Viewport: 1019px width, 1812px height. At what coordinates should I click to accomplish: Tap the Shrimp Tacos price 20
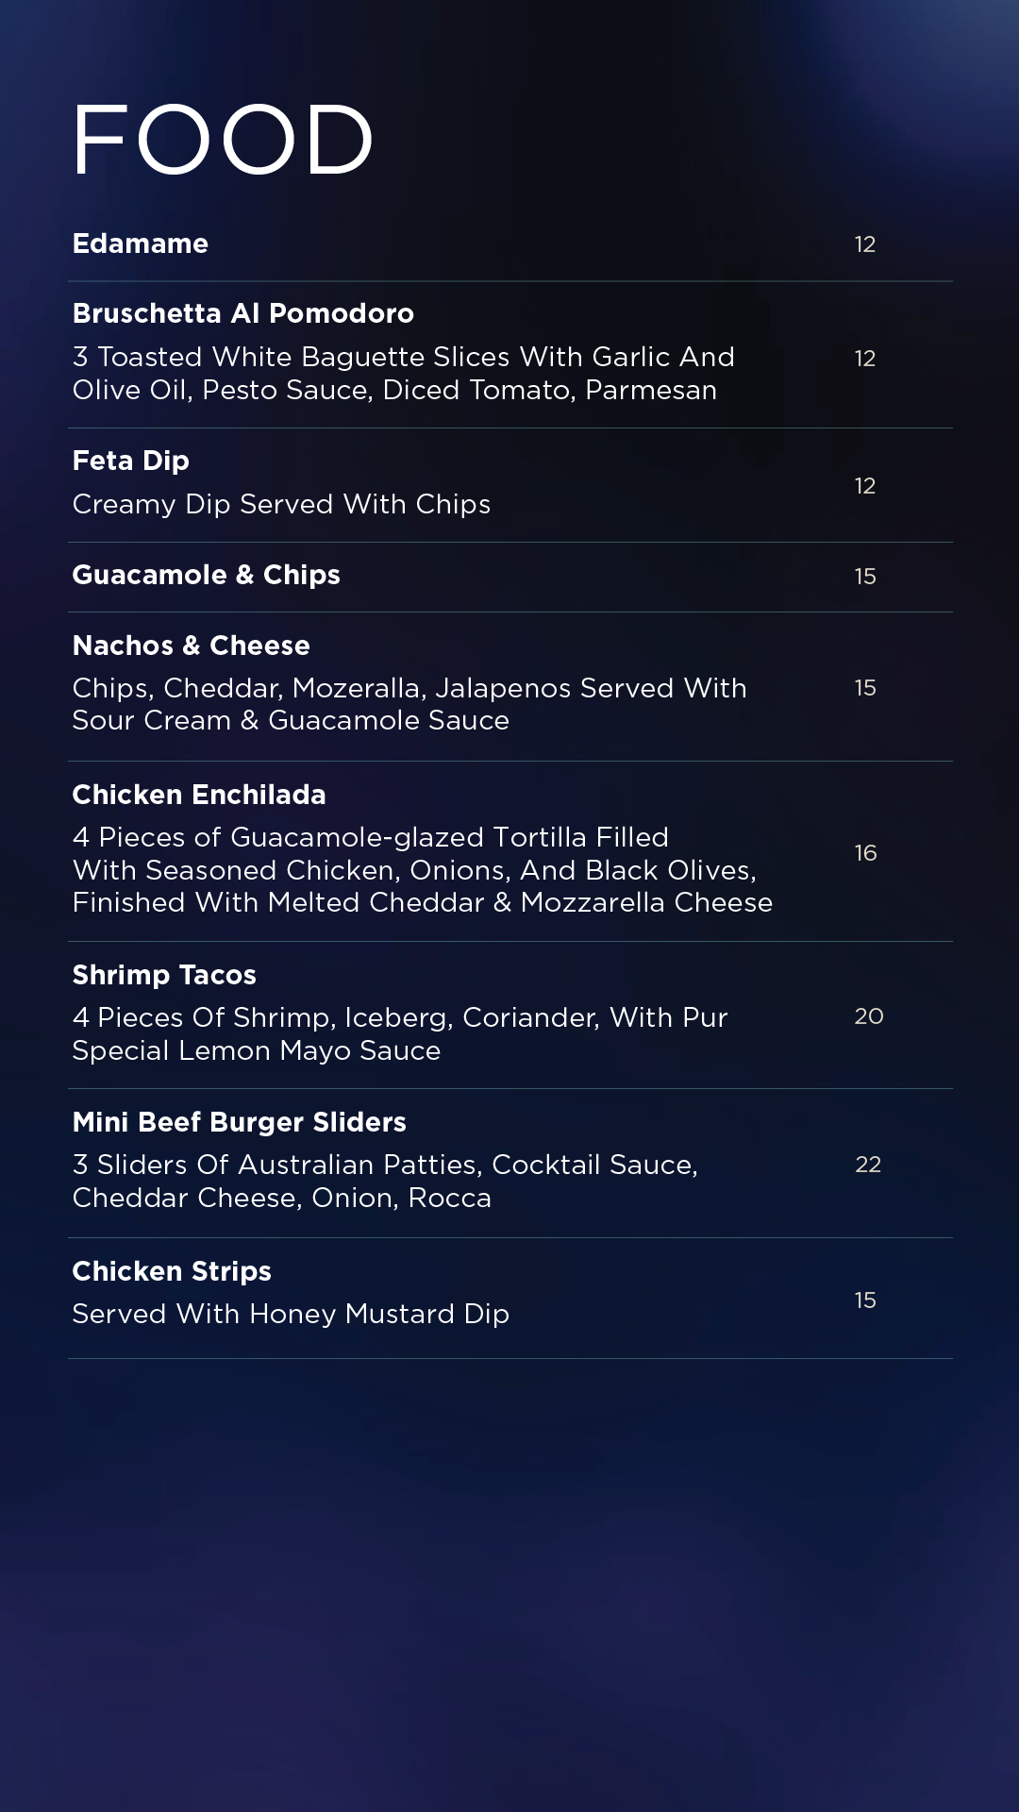869,1016
